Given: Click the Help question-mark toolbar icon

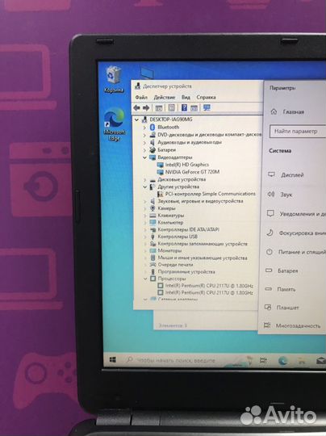Looking at the screenshot, I should [x=184, y=107].
